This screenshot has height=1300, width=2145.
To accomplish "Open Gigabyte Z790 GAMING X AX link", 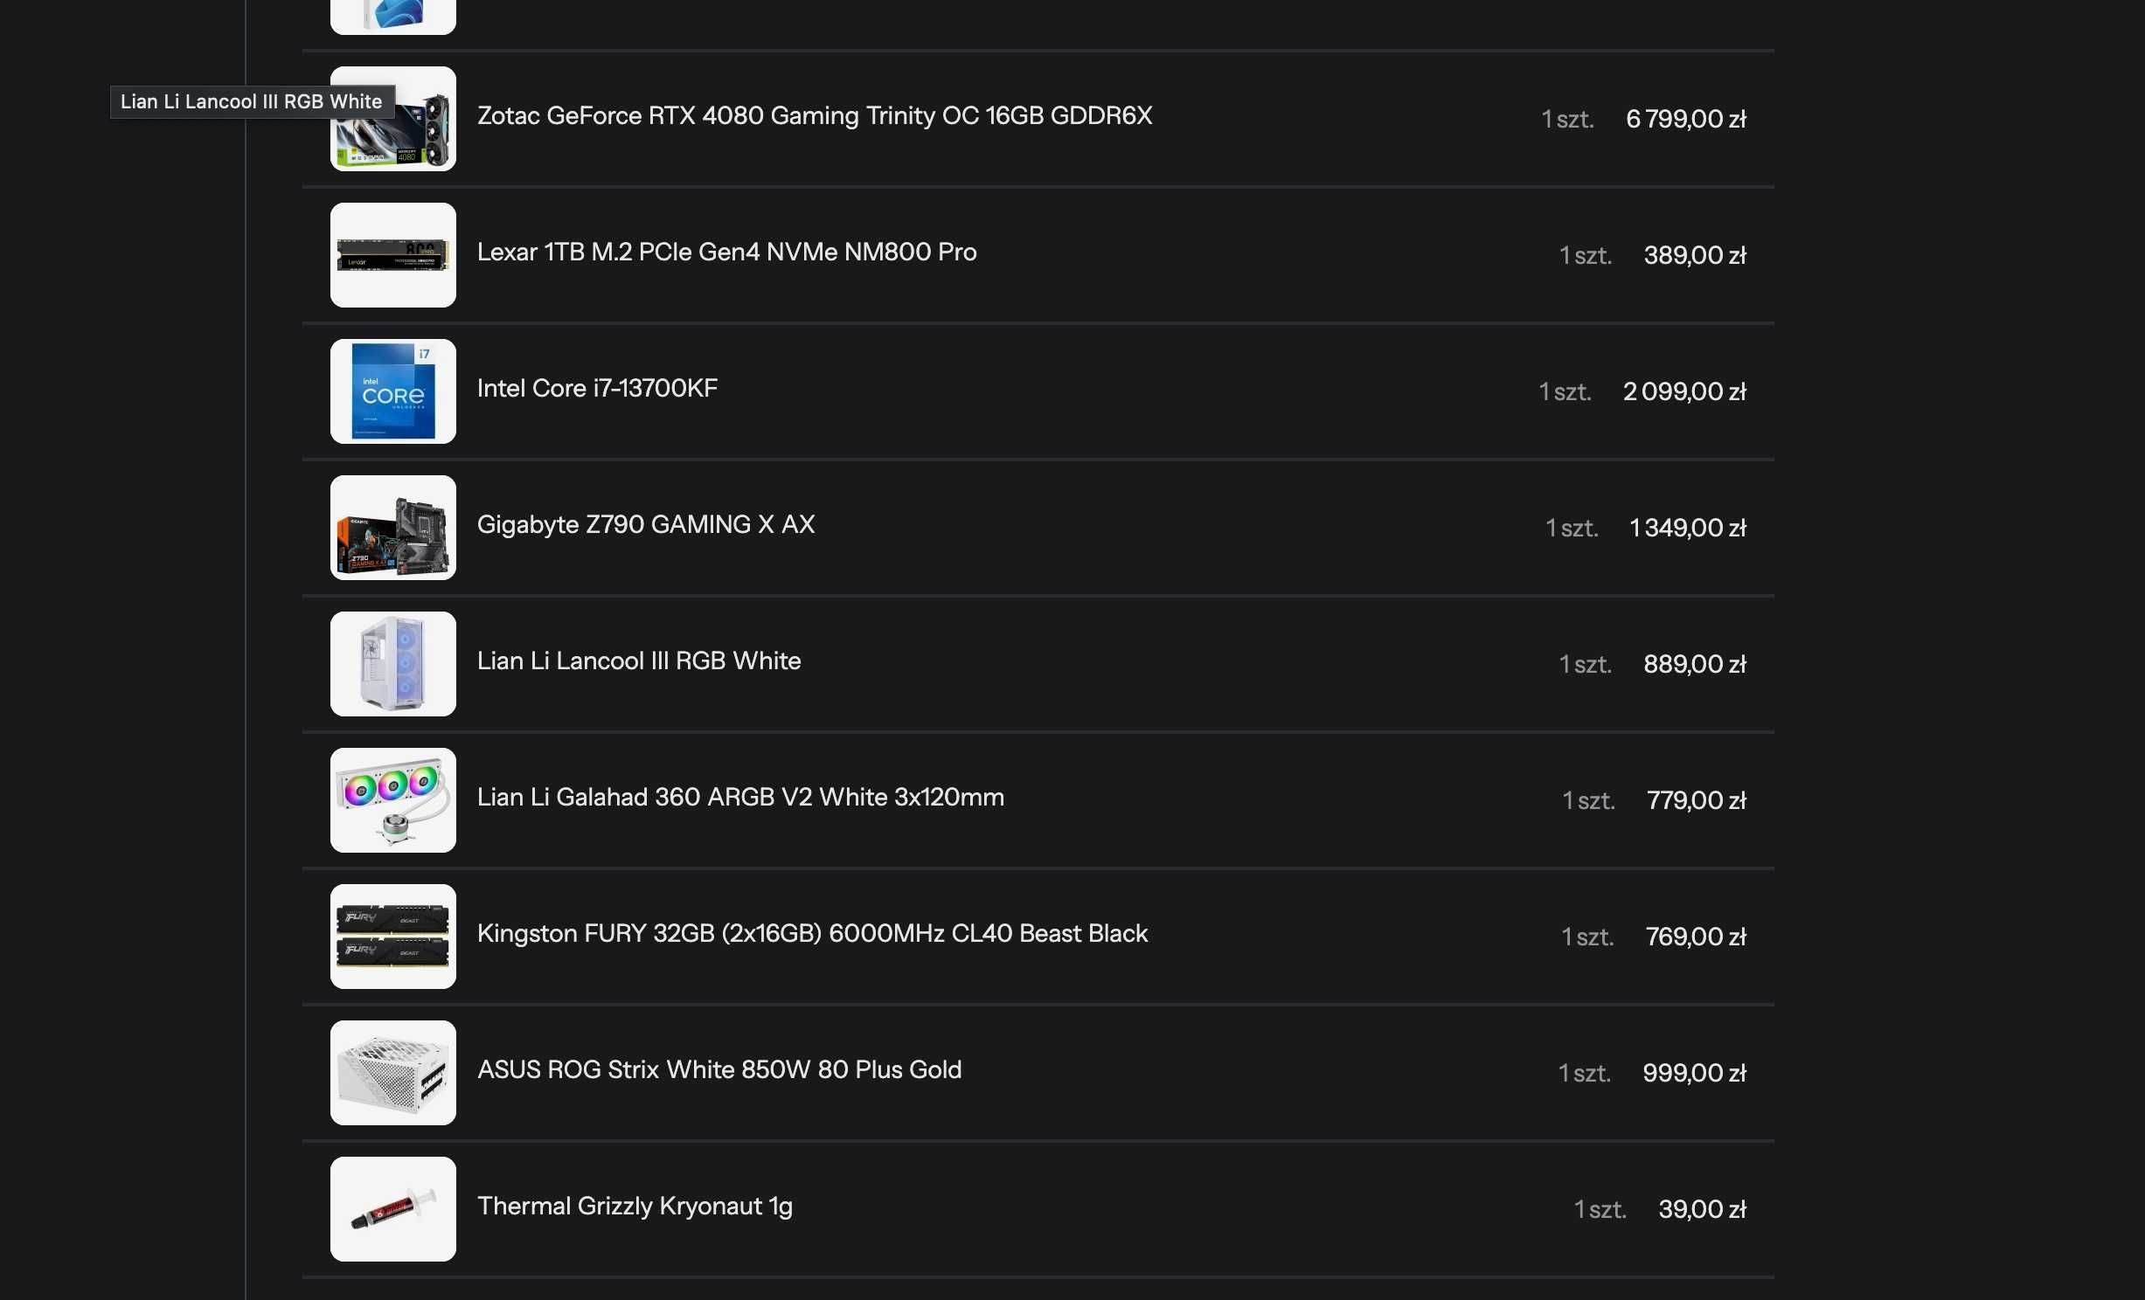I will 645,524.
